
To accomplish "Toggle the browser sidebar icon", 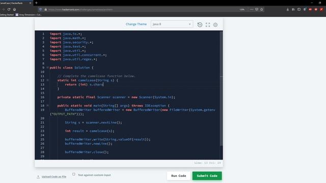I will pyautogui.click(x=299, y=9).
